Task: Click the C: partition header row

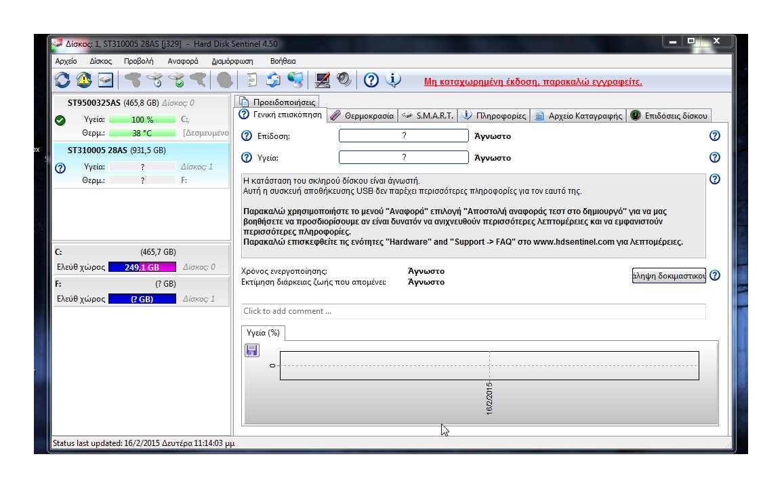Action: [141, 252]
